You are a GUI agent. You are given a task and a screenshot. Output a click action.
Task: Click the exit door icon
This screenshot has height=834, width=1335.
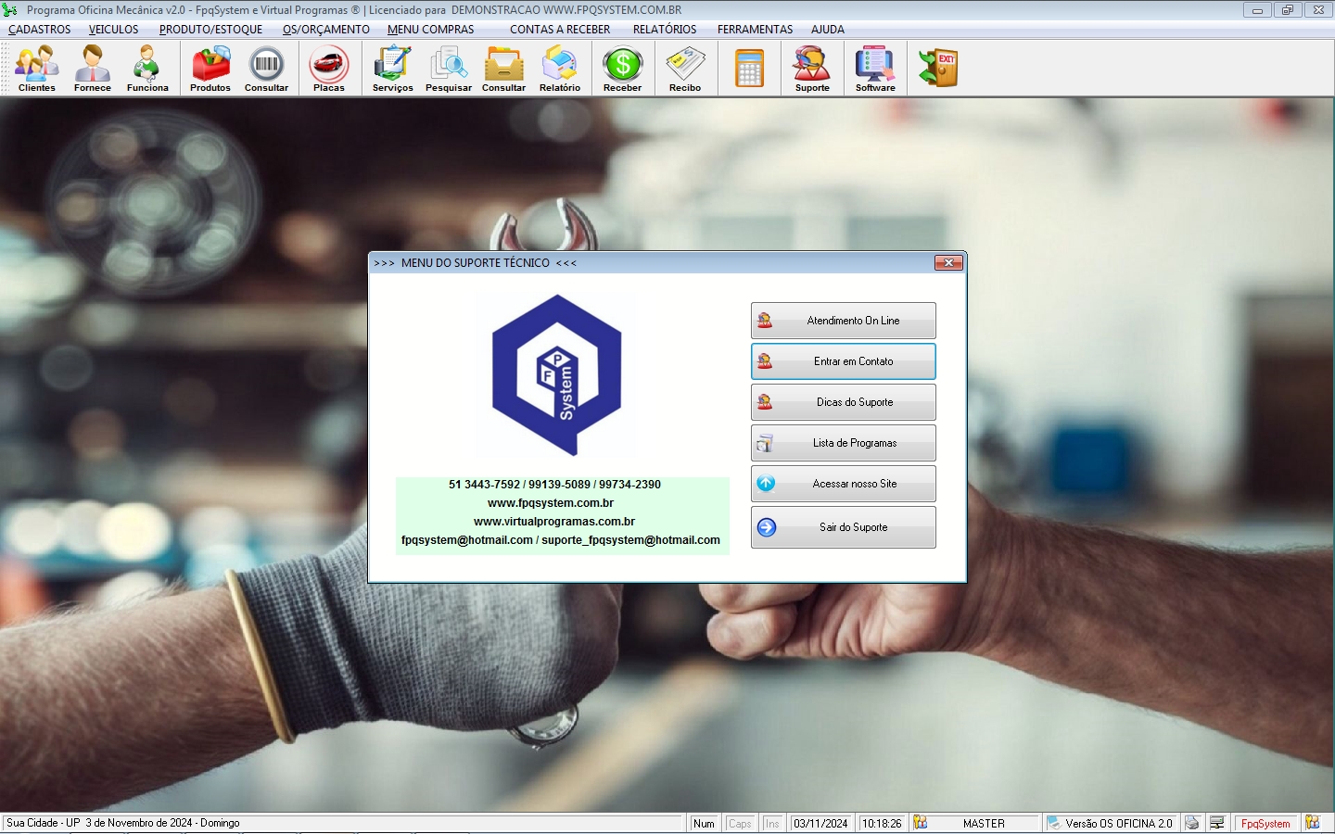(x=938, y=69)
